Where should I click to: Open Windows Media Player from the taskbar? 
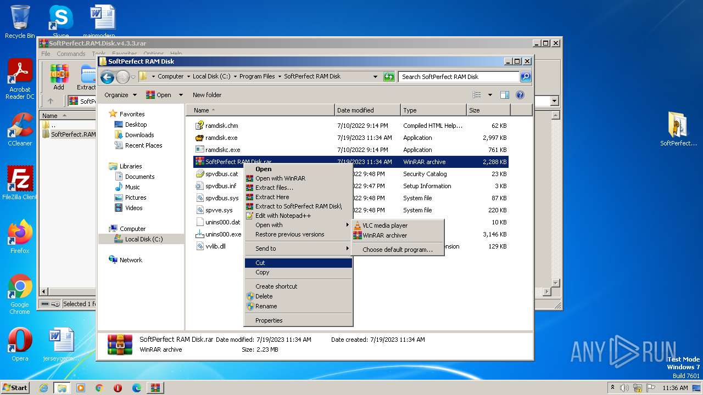[81, 388]
